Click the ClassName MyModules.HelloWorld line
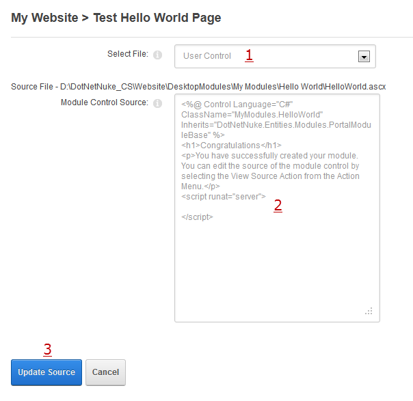413x401 pixels. pyautogui.click(x=252, y=115)
